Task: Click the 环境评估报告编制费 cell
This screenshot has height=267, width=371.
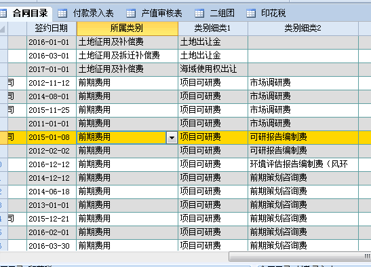Action: click(x=303, y=164)
